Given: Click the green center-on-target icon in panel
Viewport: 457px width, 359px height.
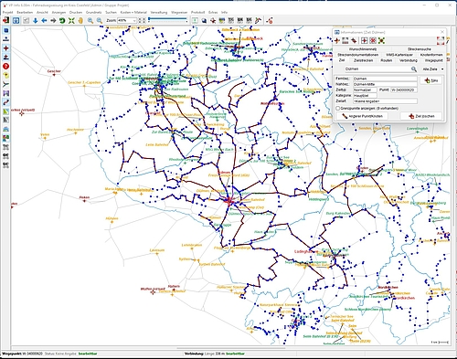Looking at the screenshot, I should click(381, 40).
